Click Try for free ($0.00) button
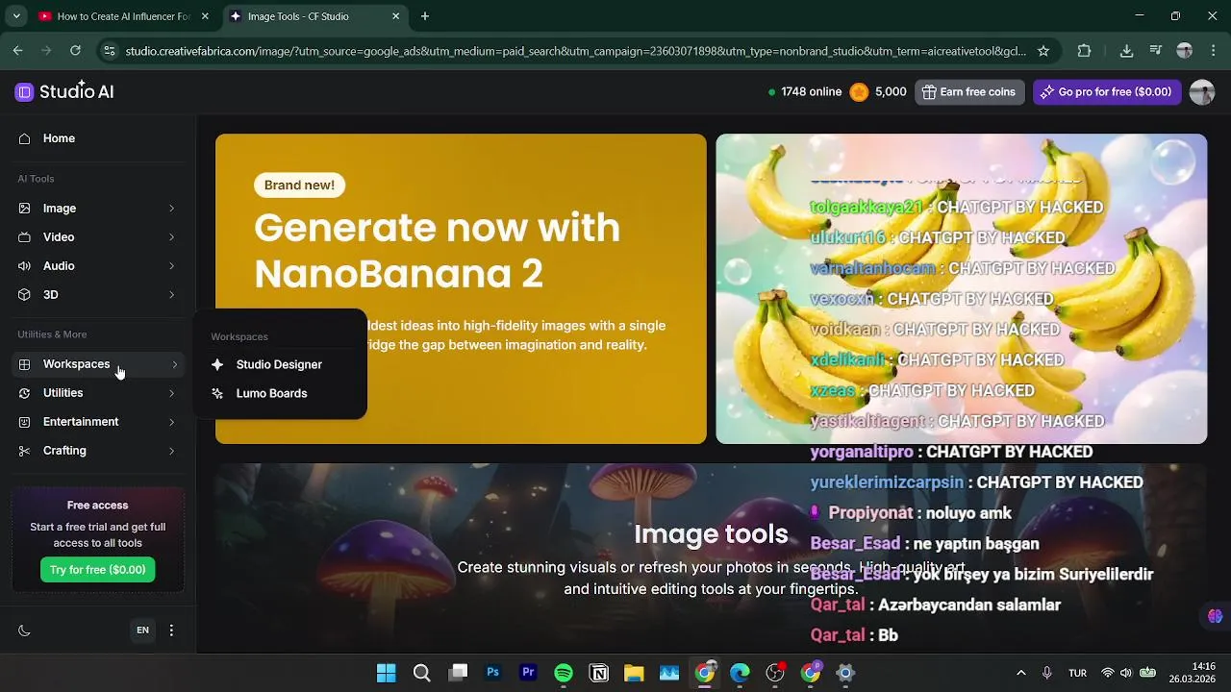Image resolution: width=1231 pixels, height=692 pixels. (x=97, y=570)
